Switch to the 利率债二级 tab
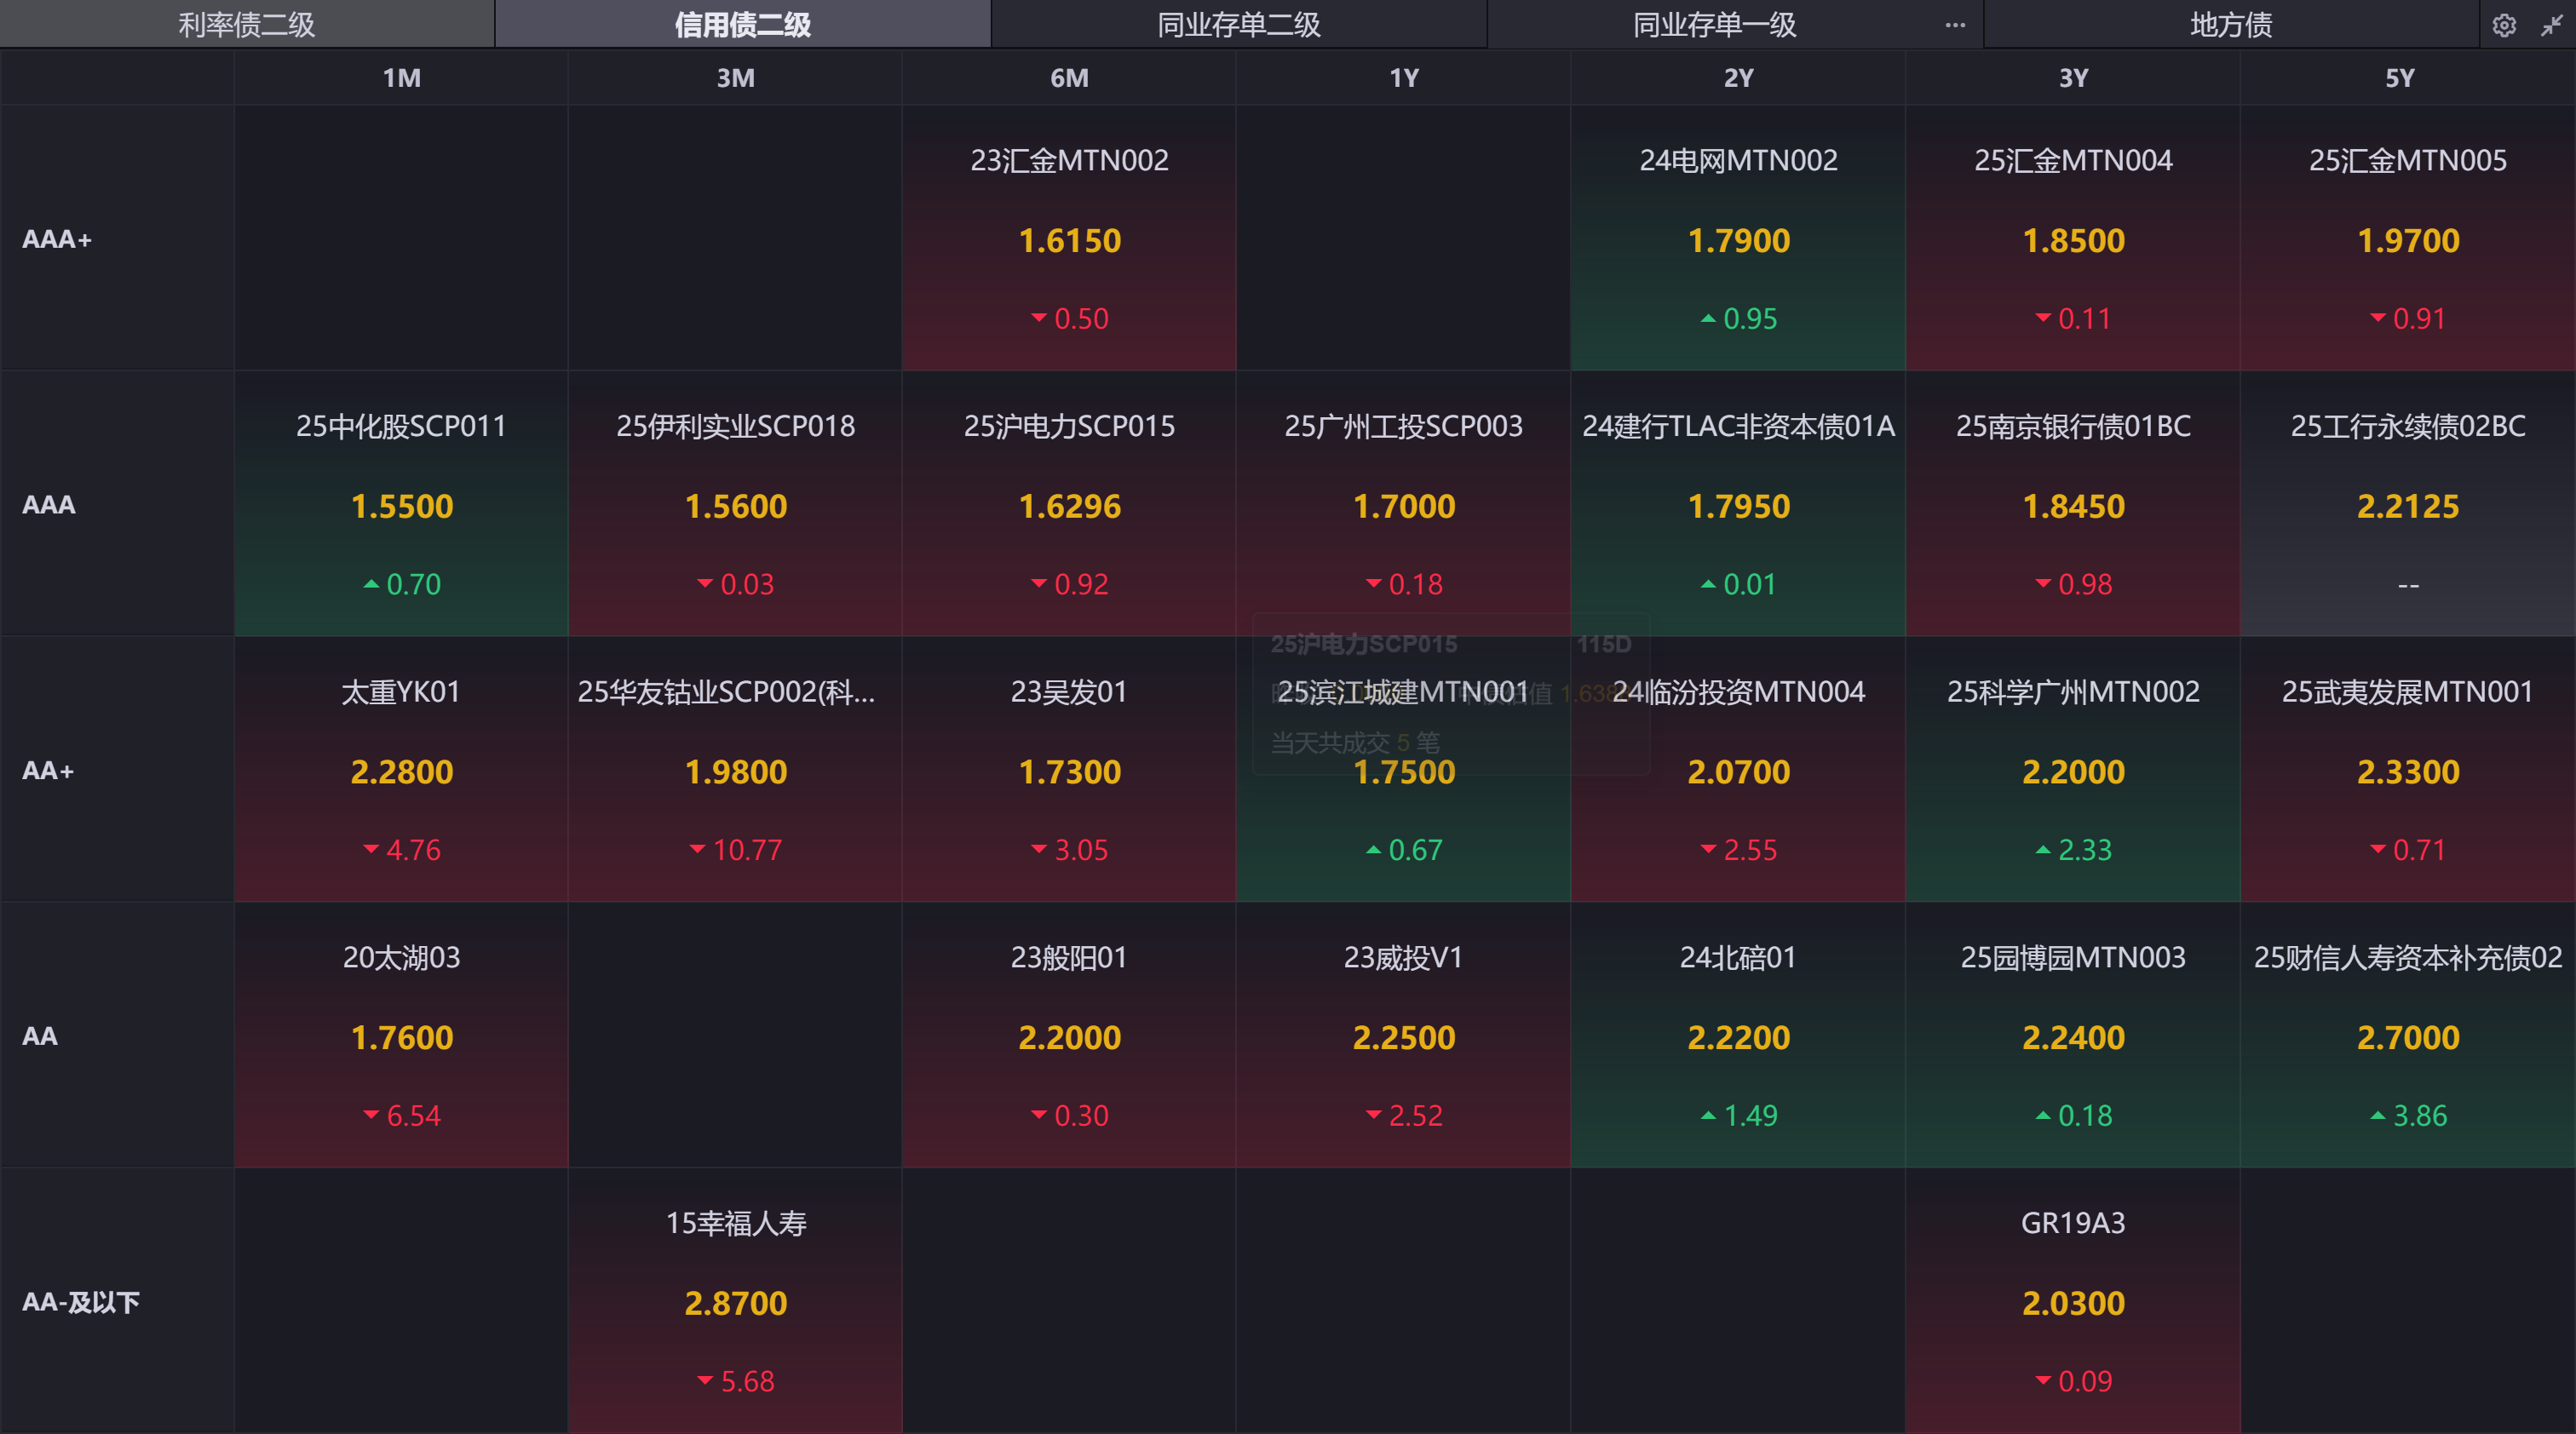2576x1434 pixels. [246, 25]
